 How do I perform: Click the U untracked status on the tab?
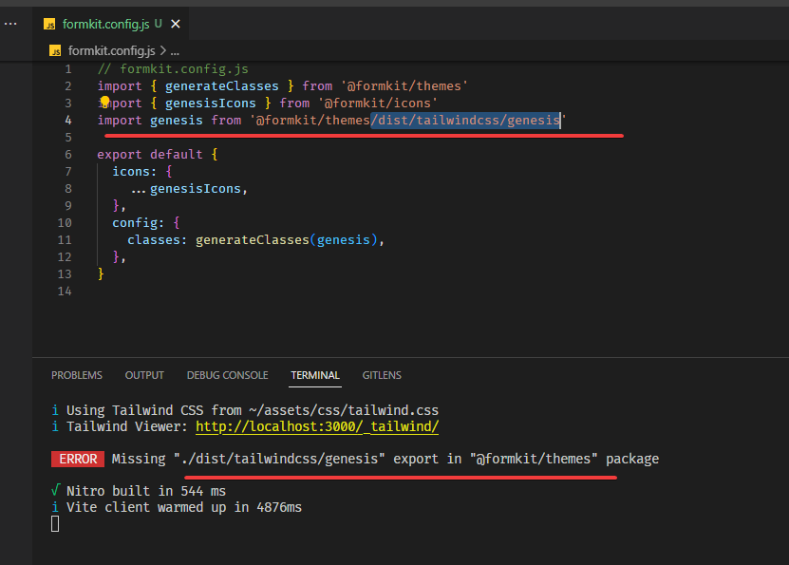pos(158,24)
